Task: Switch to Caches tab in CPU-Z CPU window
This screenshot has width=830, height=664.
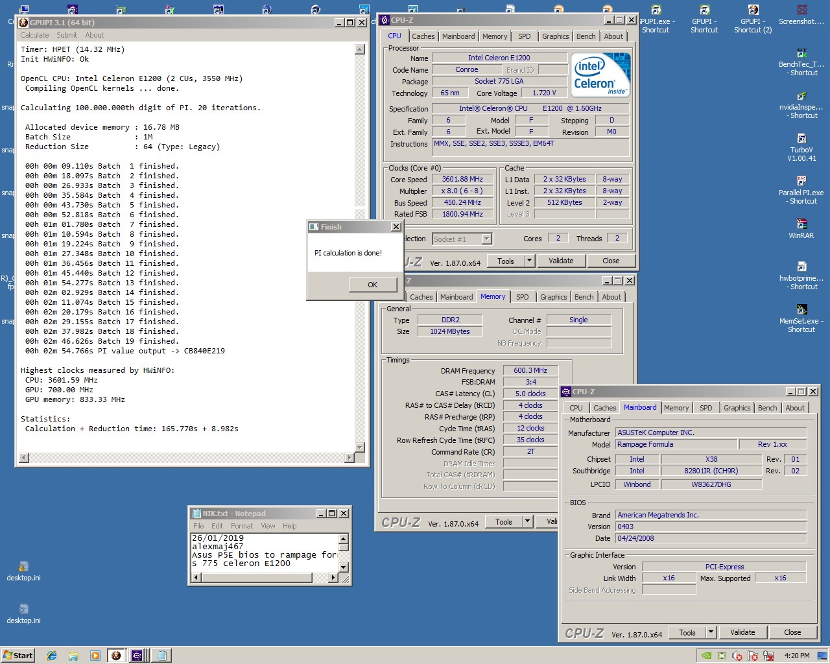Action: [x=423, y=36]
